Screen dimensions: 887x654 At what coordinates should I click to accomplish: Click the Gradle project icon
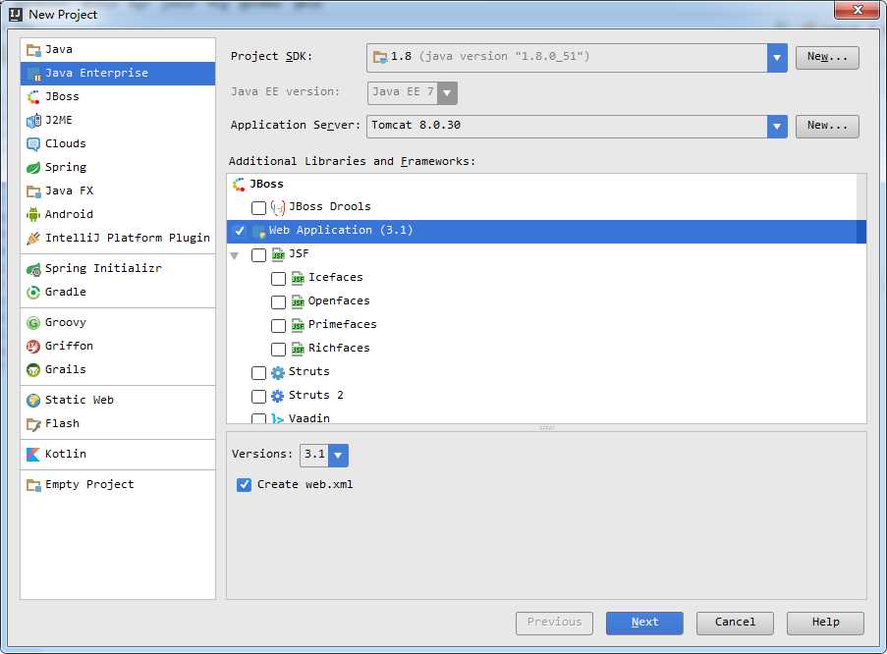point(33,292)
